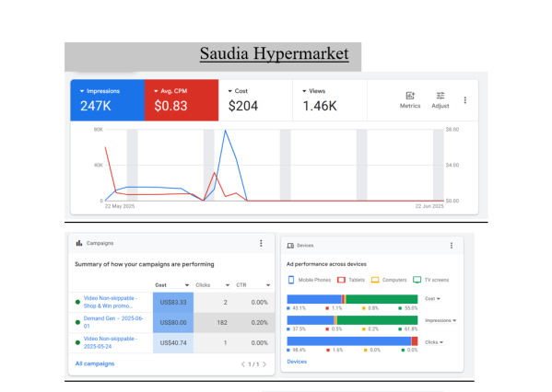Open Video Non-skippable Shop & Win promo campaign
The height and width of the screenshot is (392, 552).
click(x=111, y=302)
